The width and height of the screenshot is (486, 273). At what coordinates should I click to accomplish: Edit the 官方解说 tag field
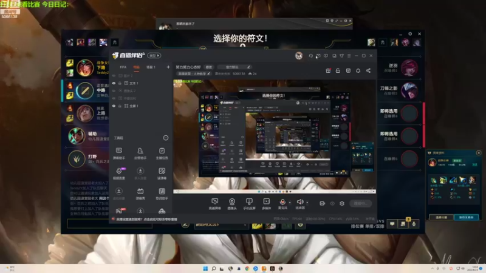[234, 67]
